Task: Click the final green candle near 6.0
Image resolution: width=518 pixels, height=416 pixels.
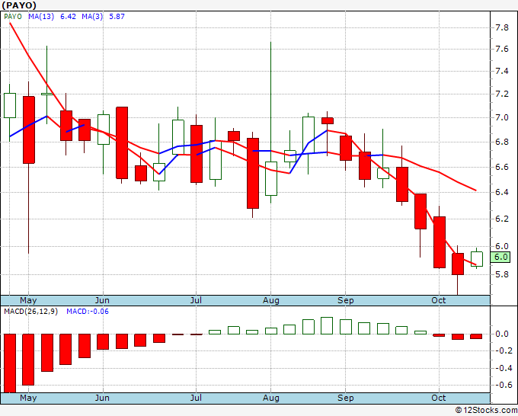Action: point(476,259)
